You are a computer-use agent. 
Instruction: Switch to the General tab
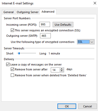tap(8, 12)
